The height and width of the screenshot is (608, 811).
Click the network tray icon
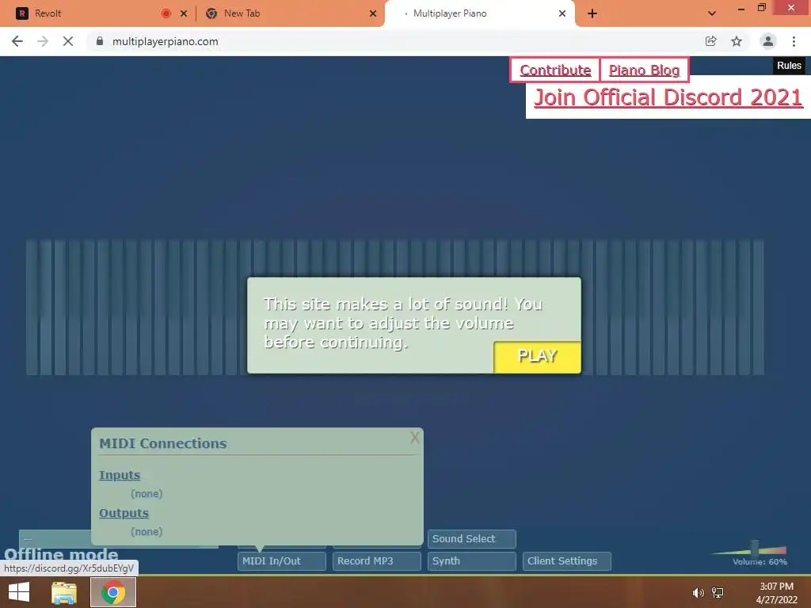pos(718,593)
